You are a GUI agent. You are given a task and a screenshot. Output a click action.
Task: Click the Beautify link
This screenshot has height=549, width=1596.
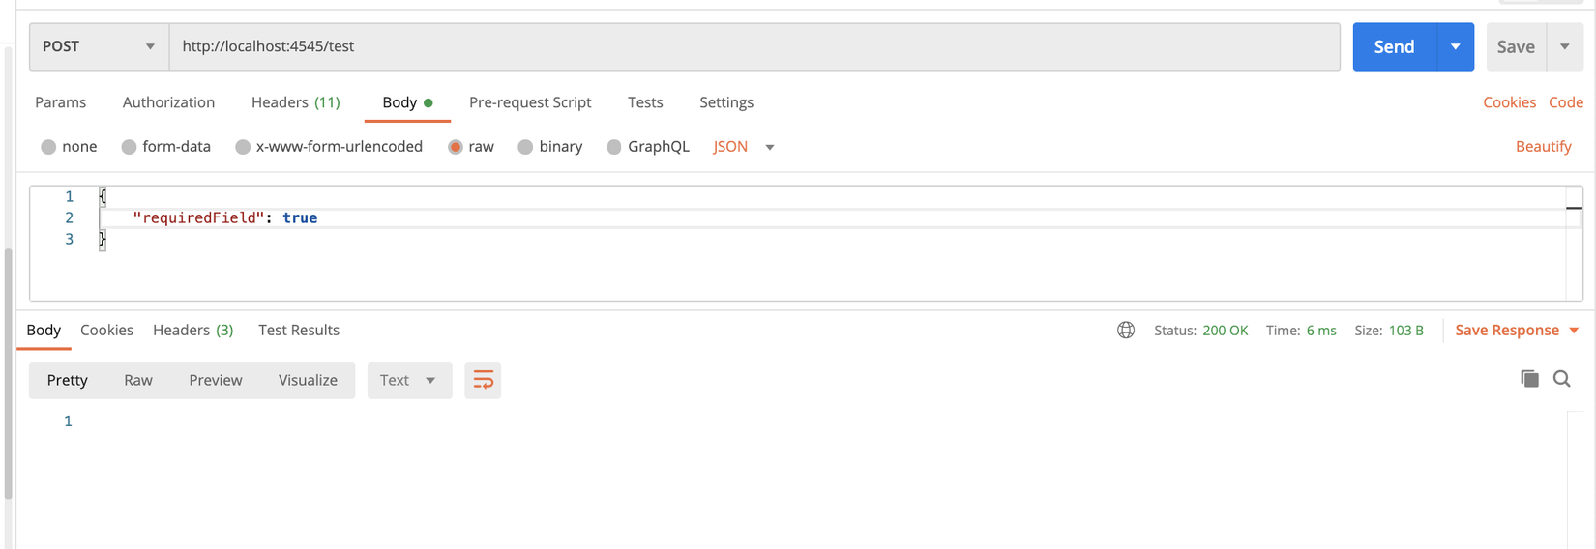(1543, 147)
